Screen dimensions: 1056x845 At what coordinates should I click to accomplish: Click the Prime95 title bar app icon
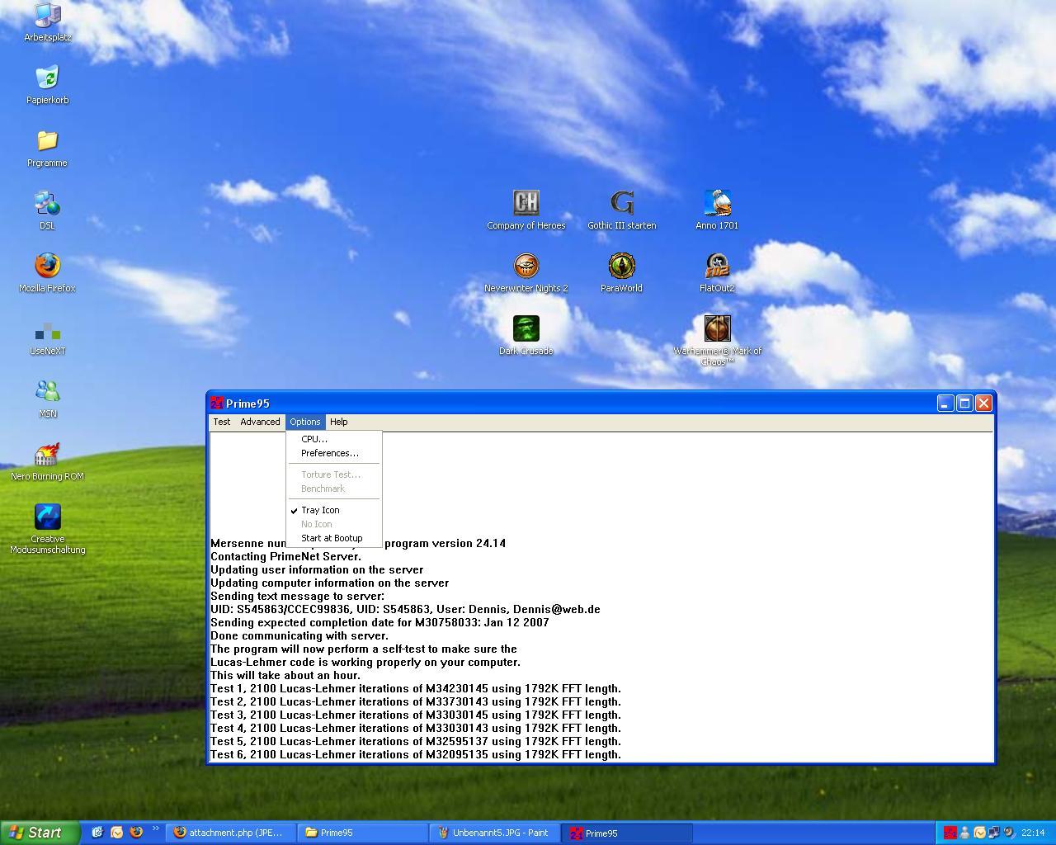217,403
